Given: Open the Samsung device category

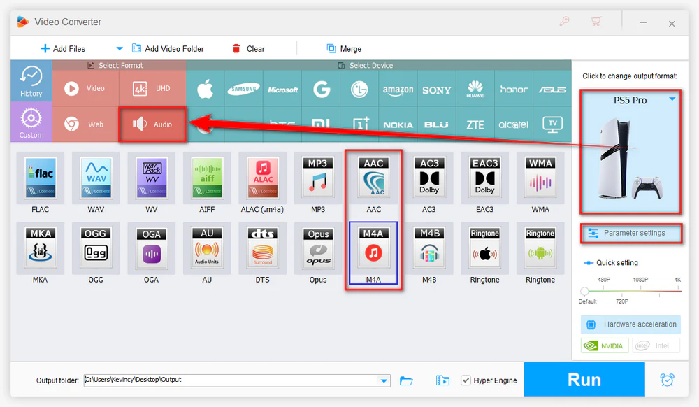Looking at the screenshot, I should (243, 89).
